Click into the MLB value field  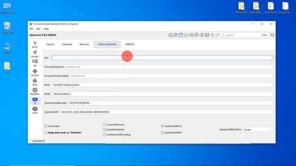[162, 85]
